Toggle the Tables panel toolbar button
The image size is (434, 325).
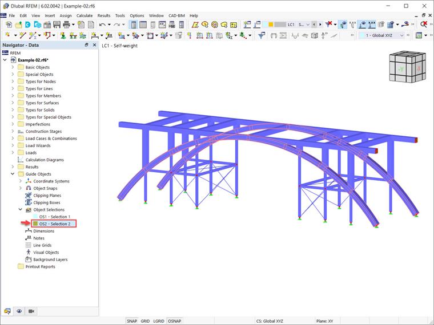[x=143, y=25]
